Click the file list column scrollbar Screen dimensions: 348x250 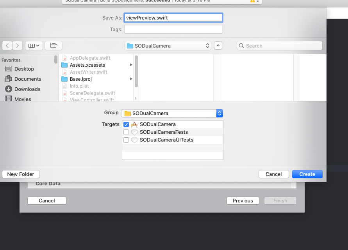coord(136,71)
